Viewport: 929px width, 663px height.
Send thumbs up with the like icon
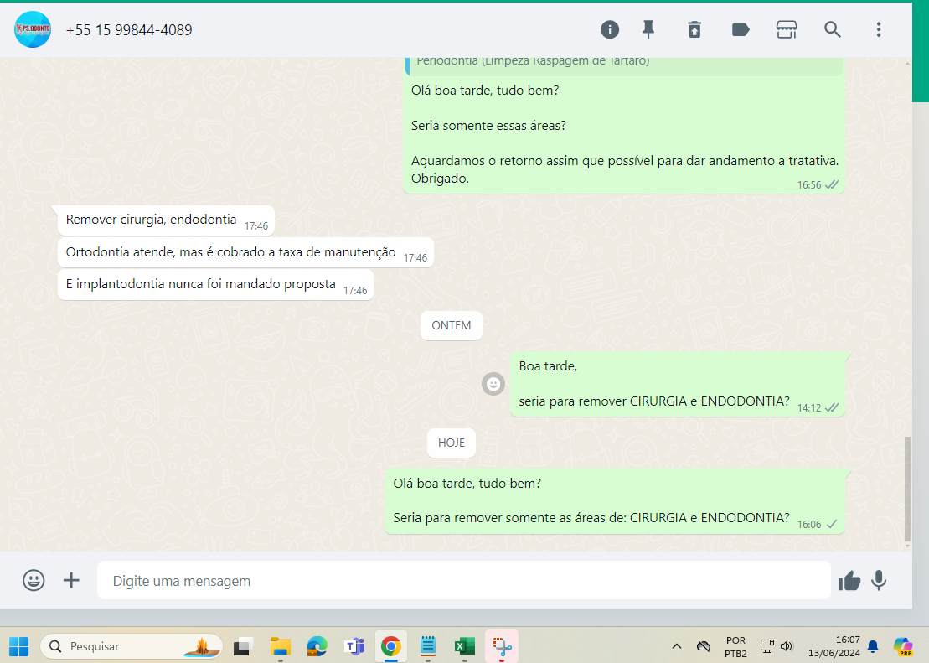pyautogui.click(x=849, y=581)
